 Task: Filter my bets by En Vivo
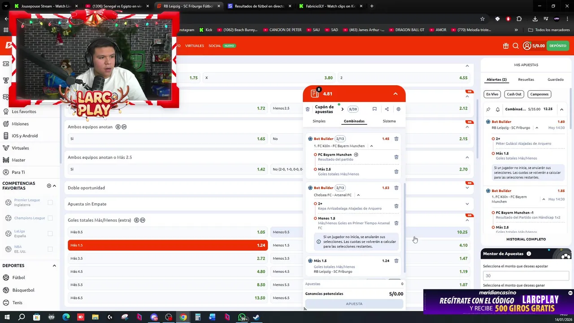492,94
